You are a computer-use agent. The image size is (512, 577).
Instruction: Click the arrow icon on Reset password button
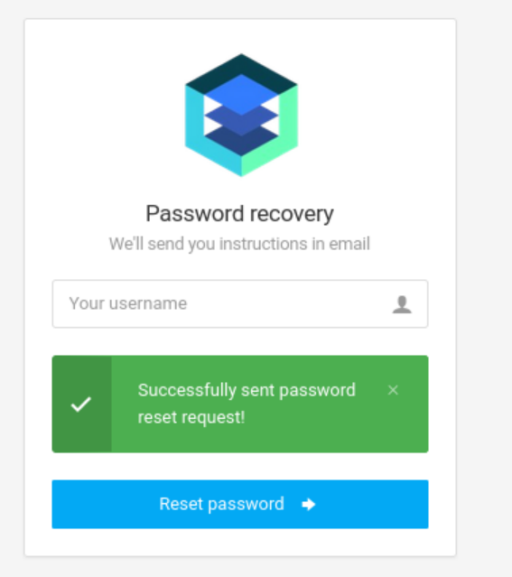point(309,505)
